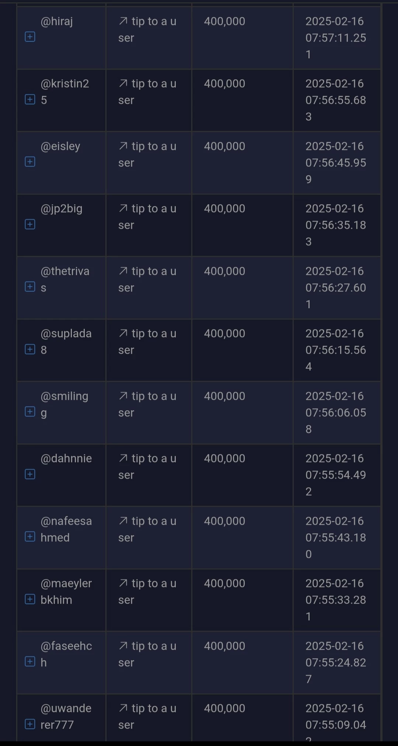The height and width of the screenshot is (746, 398).
Task: Click the tip arrow icon in @suplada8 row
Action: tap(123, 334)
